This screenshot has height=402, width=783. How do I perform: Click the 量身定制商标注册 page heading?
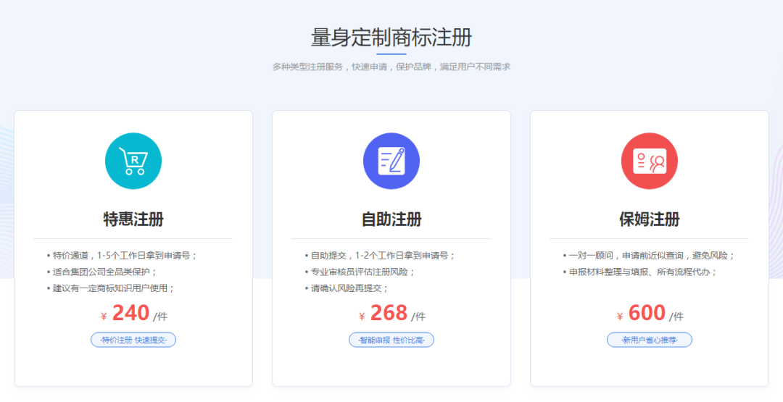click(391, 37)
